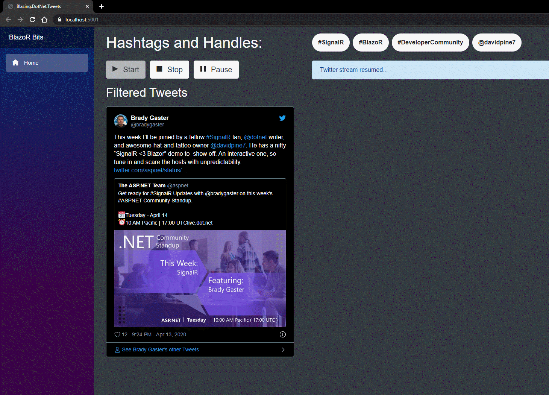The image size is (549, 395).
Task: Open the Twitter bird logo icon
Action: (282, 118)
